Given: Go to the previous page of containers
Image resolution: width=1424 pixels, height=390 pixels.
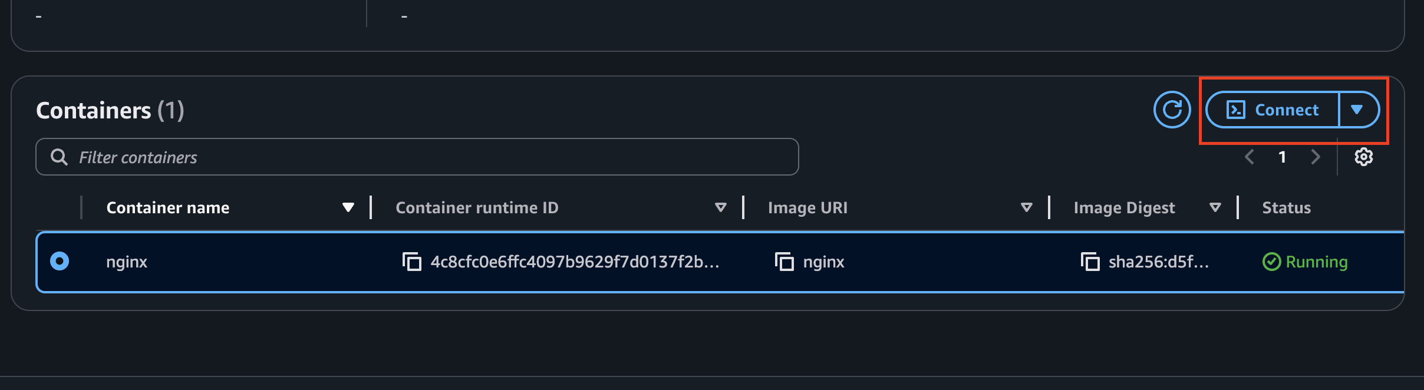Looking at the screenshot, I should [x=1249, y=157].
